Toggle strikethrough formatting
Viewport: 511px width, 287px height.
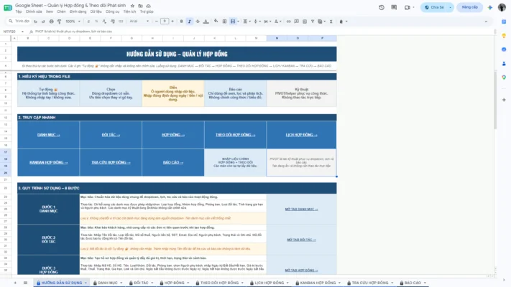pyautogui.click(x=198, y=22)
